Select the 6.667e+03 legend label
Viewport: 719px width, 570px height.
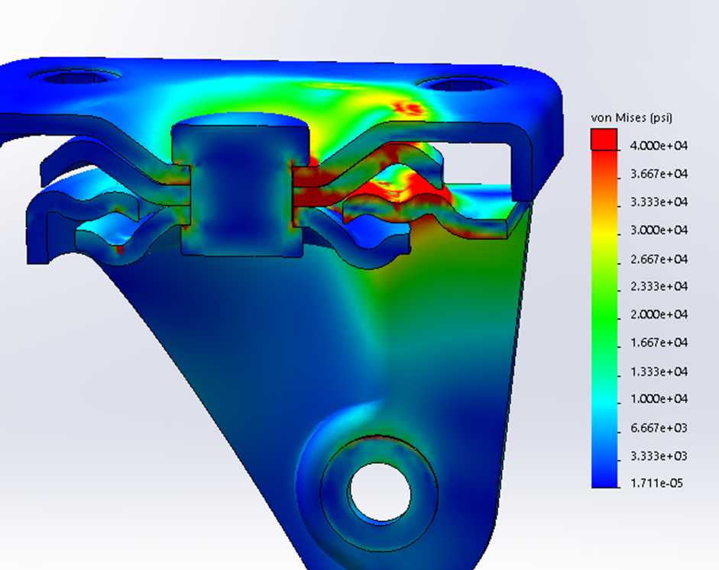(659, 427)
